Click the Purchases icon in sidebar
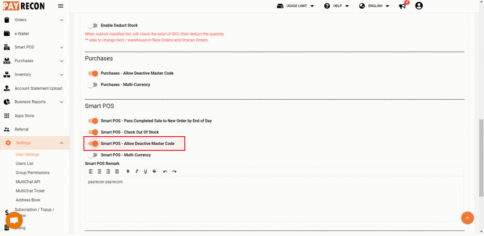This screenshot has height=236, width=484. pyautogui.click(x=7, y=61)
